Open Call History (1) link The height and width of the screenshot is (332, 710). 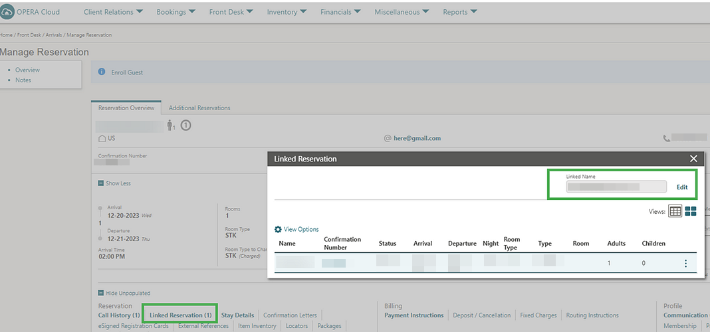[x=119, y=315]
